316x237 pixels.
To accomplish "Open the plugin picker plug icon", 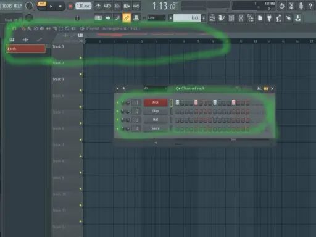I will (269, 18).
